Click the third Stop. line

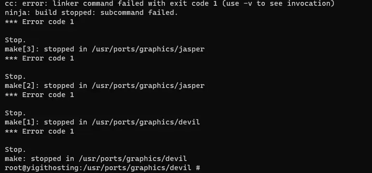[x=15, y=113]
